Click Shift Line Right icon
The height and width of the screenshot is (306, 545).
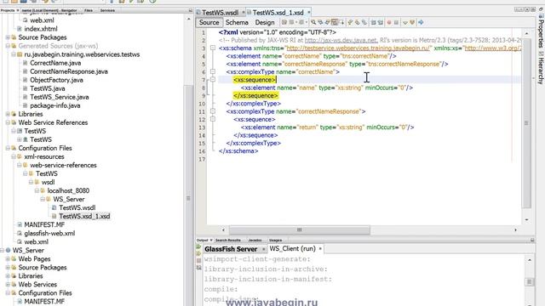pos(381,22)
